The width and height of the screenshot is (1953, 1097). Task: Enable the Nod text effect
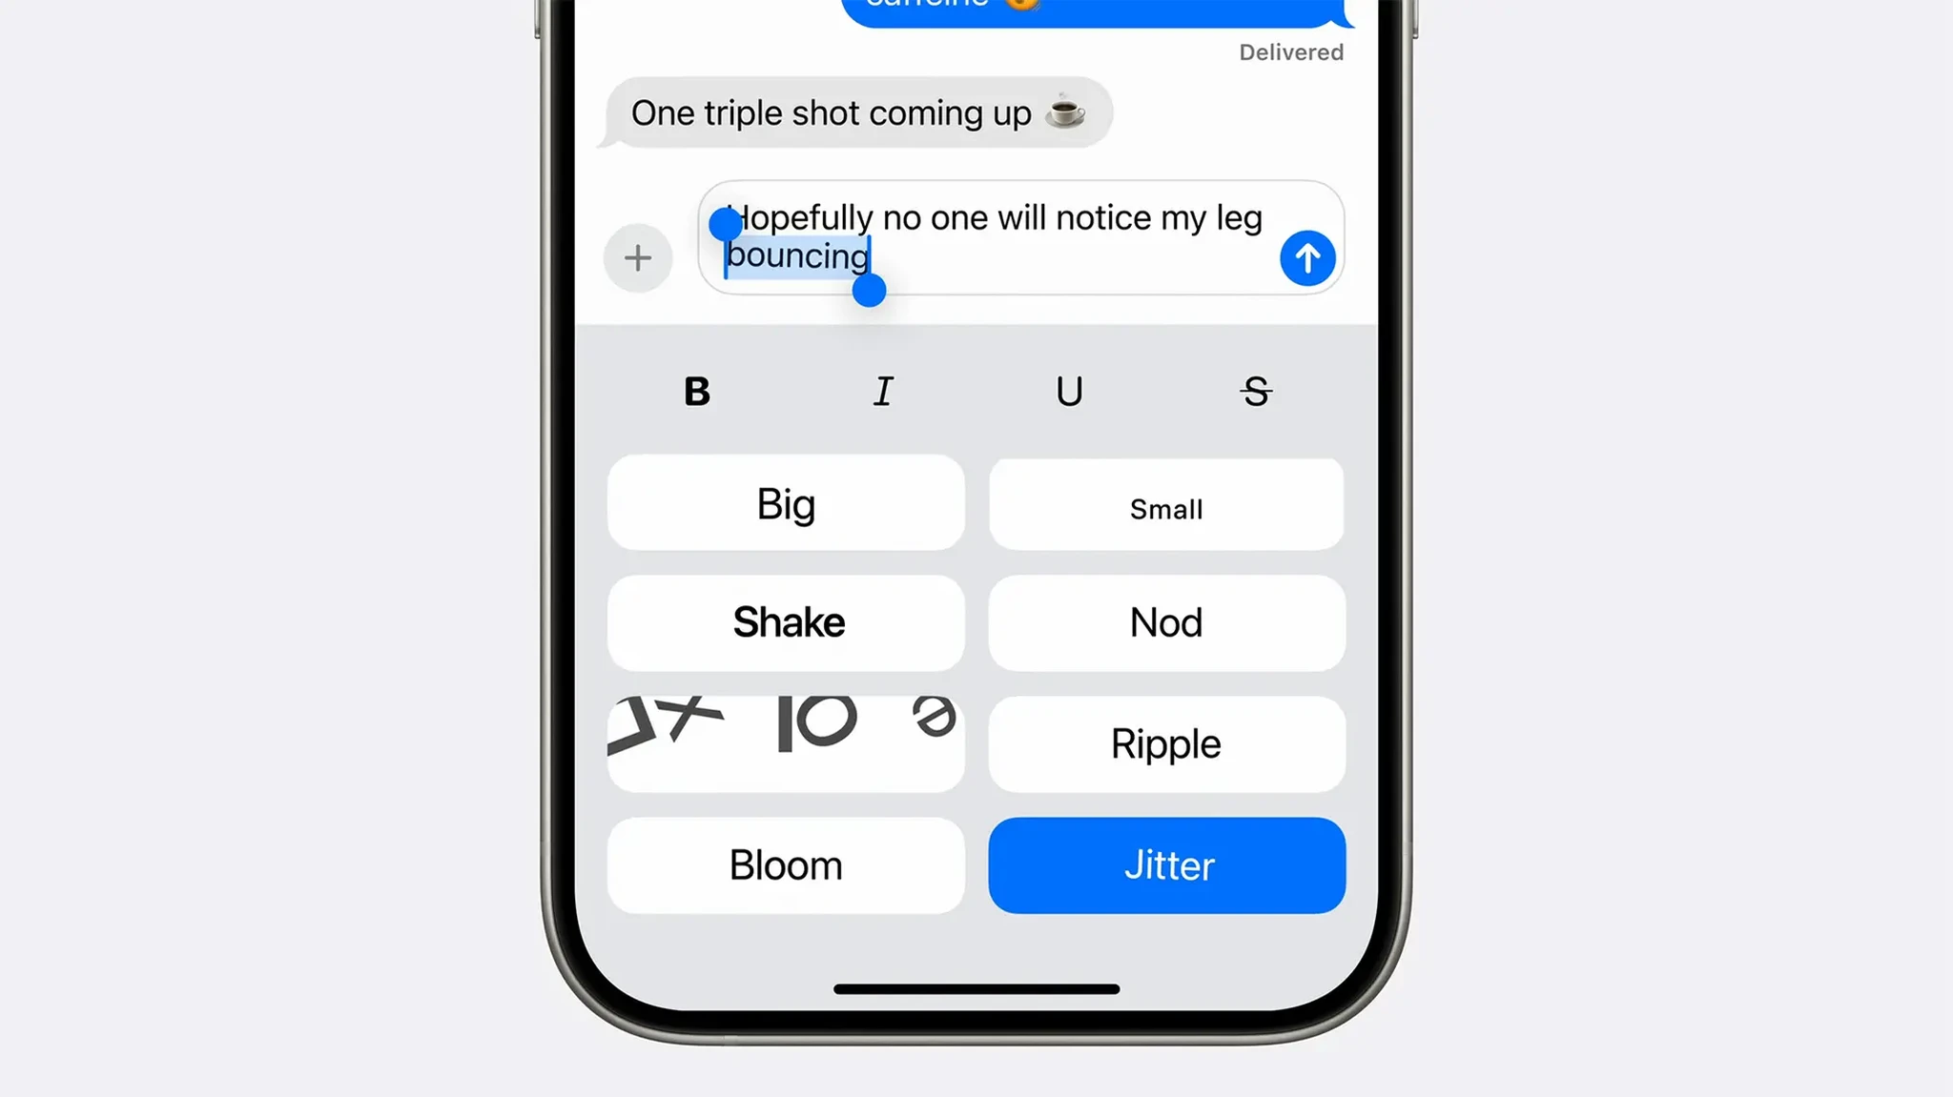pos(1165,622)
